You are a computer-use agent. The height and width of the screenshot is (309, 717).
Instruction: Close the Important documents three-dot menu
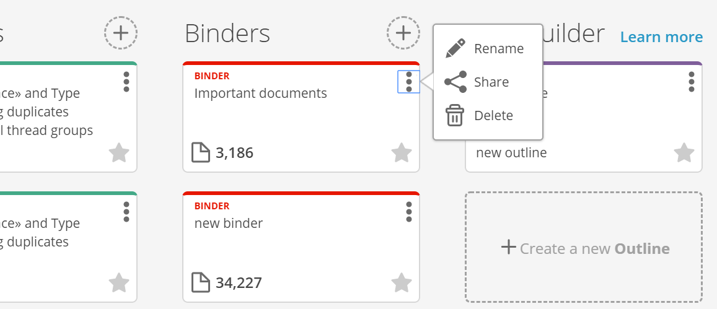(409, 82)
